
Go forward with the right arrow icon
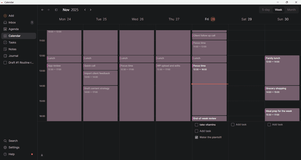click(x=48, y=10)
